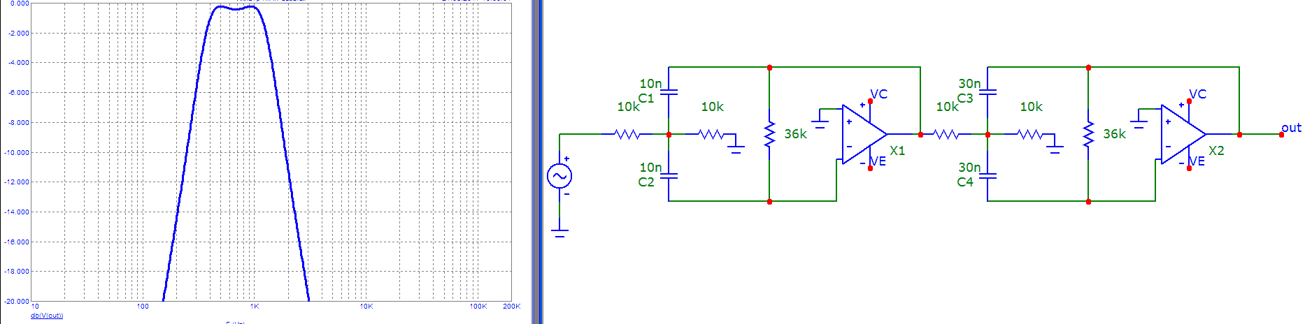Click the -2.000 y-axis label

(x=19, y=34)
